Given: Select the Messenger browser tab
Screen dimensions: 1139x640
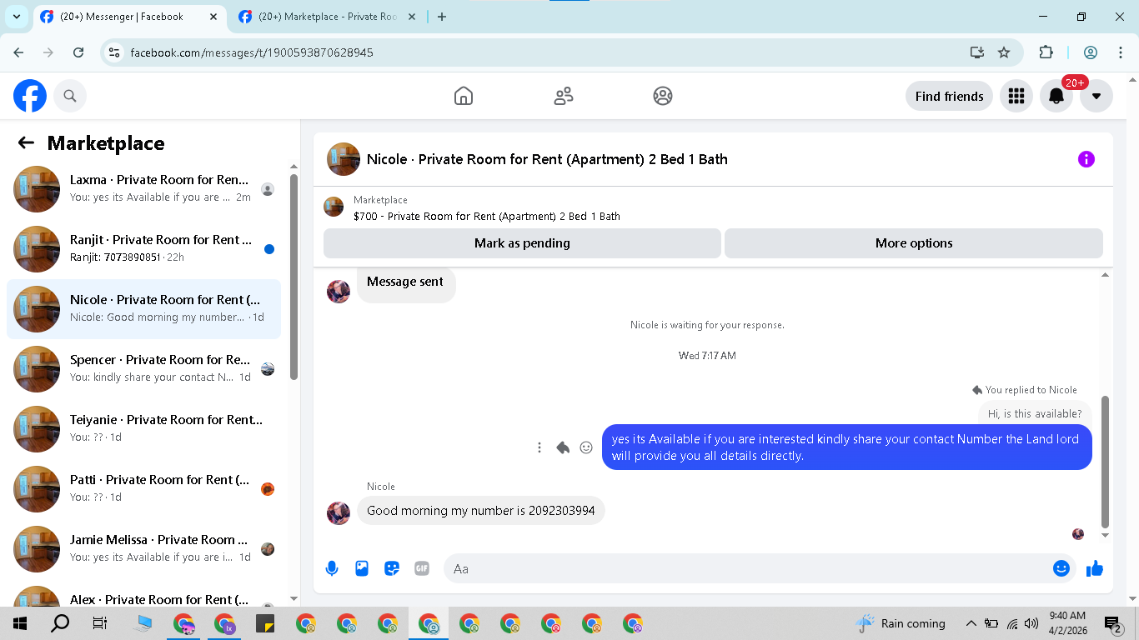Looking at the screenshot, I should coord(129,17).
